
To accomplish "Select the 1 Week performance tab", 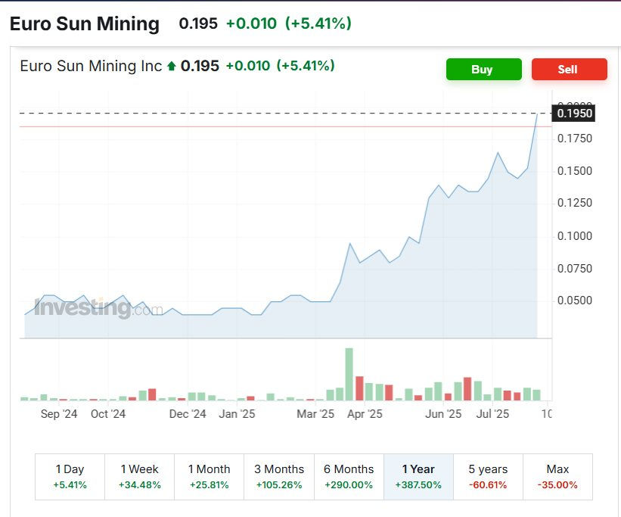I will coord(139,476).
